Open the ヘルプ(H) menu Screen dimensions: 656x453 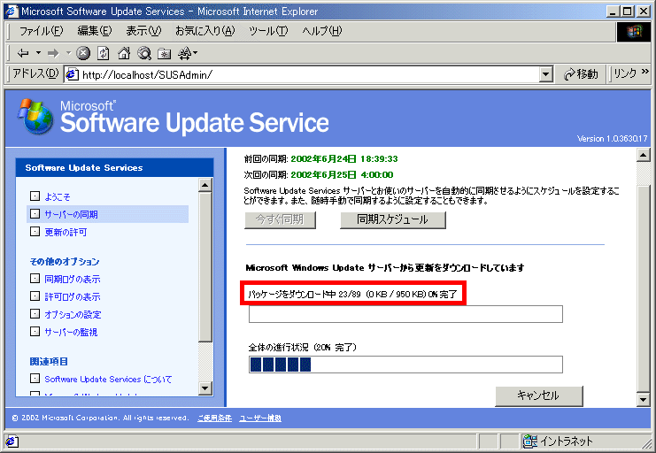point(321,31)
